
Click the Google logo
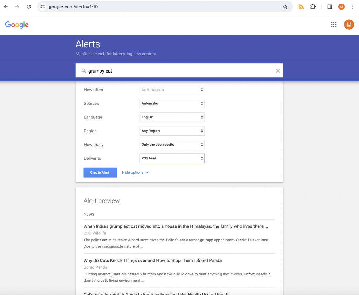pos(17,25)
